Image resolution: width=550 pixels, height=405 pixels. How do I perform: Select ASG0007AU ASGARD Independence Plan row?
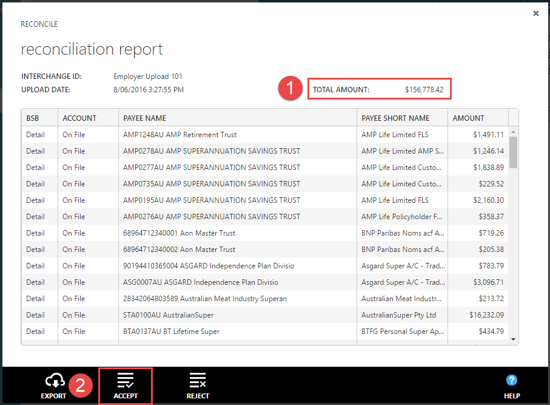pos(265,282)
